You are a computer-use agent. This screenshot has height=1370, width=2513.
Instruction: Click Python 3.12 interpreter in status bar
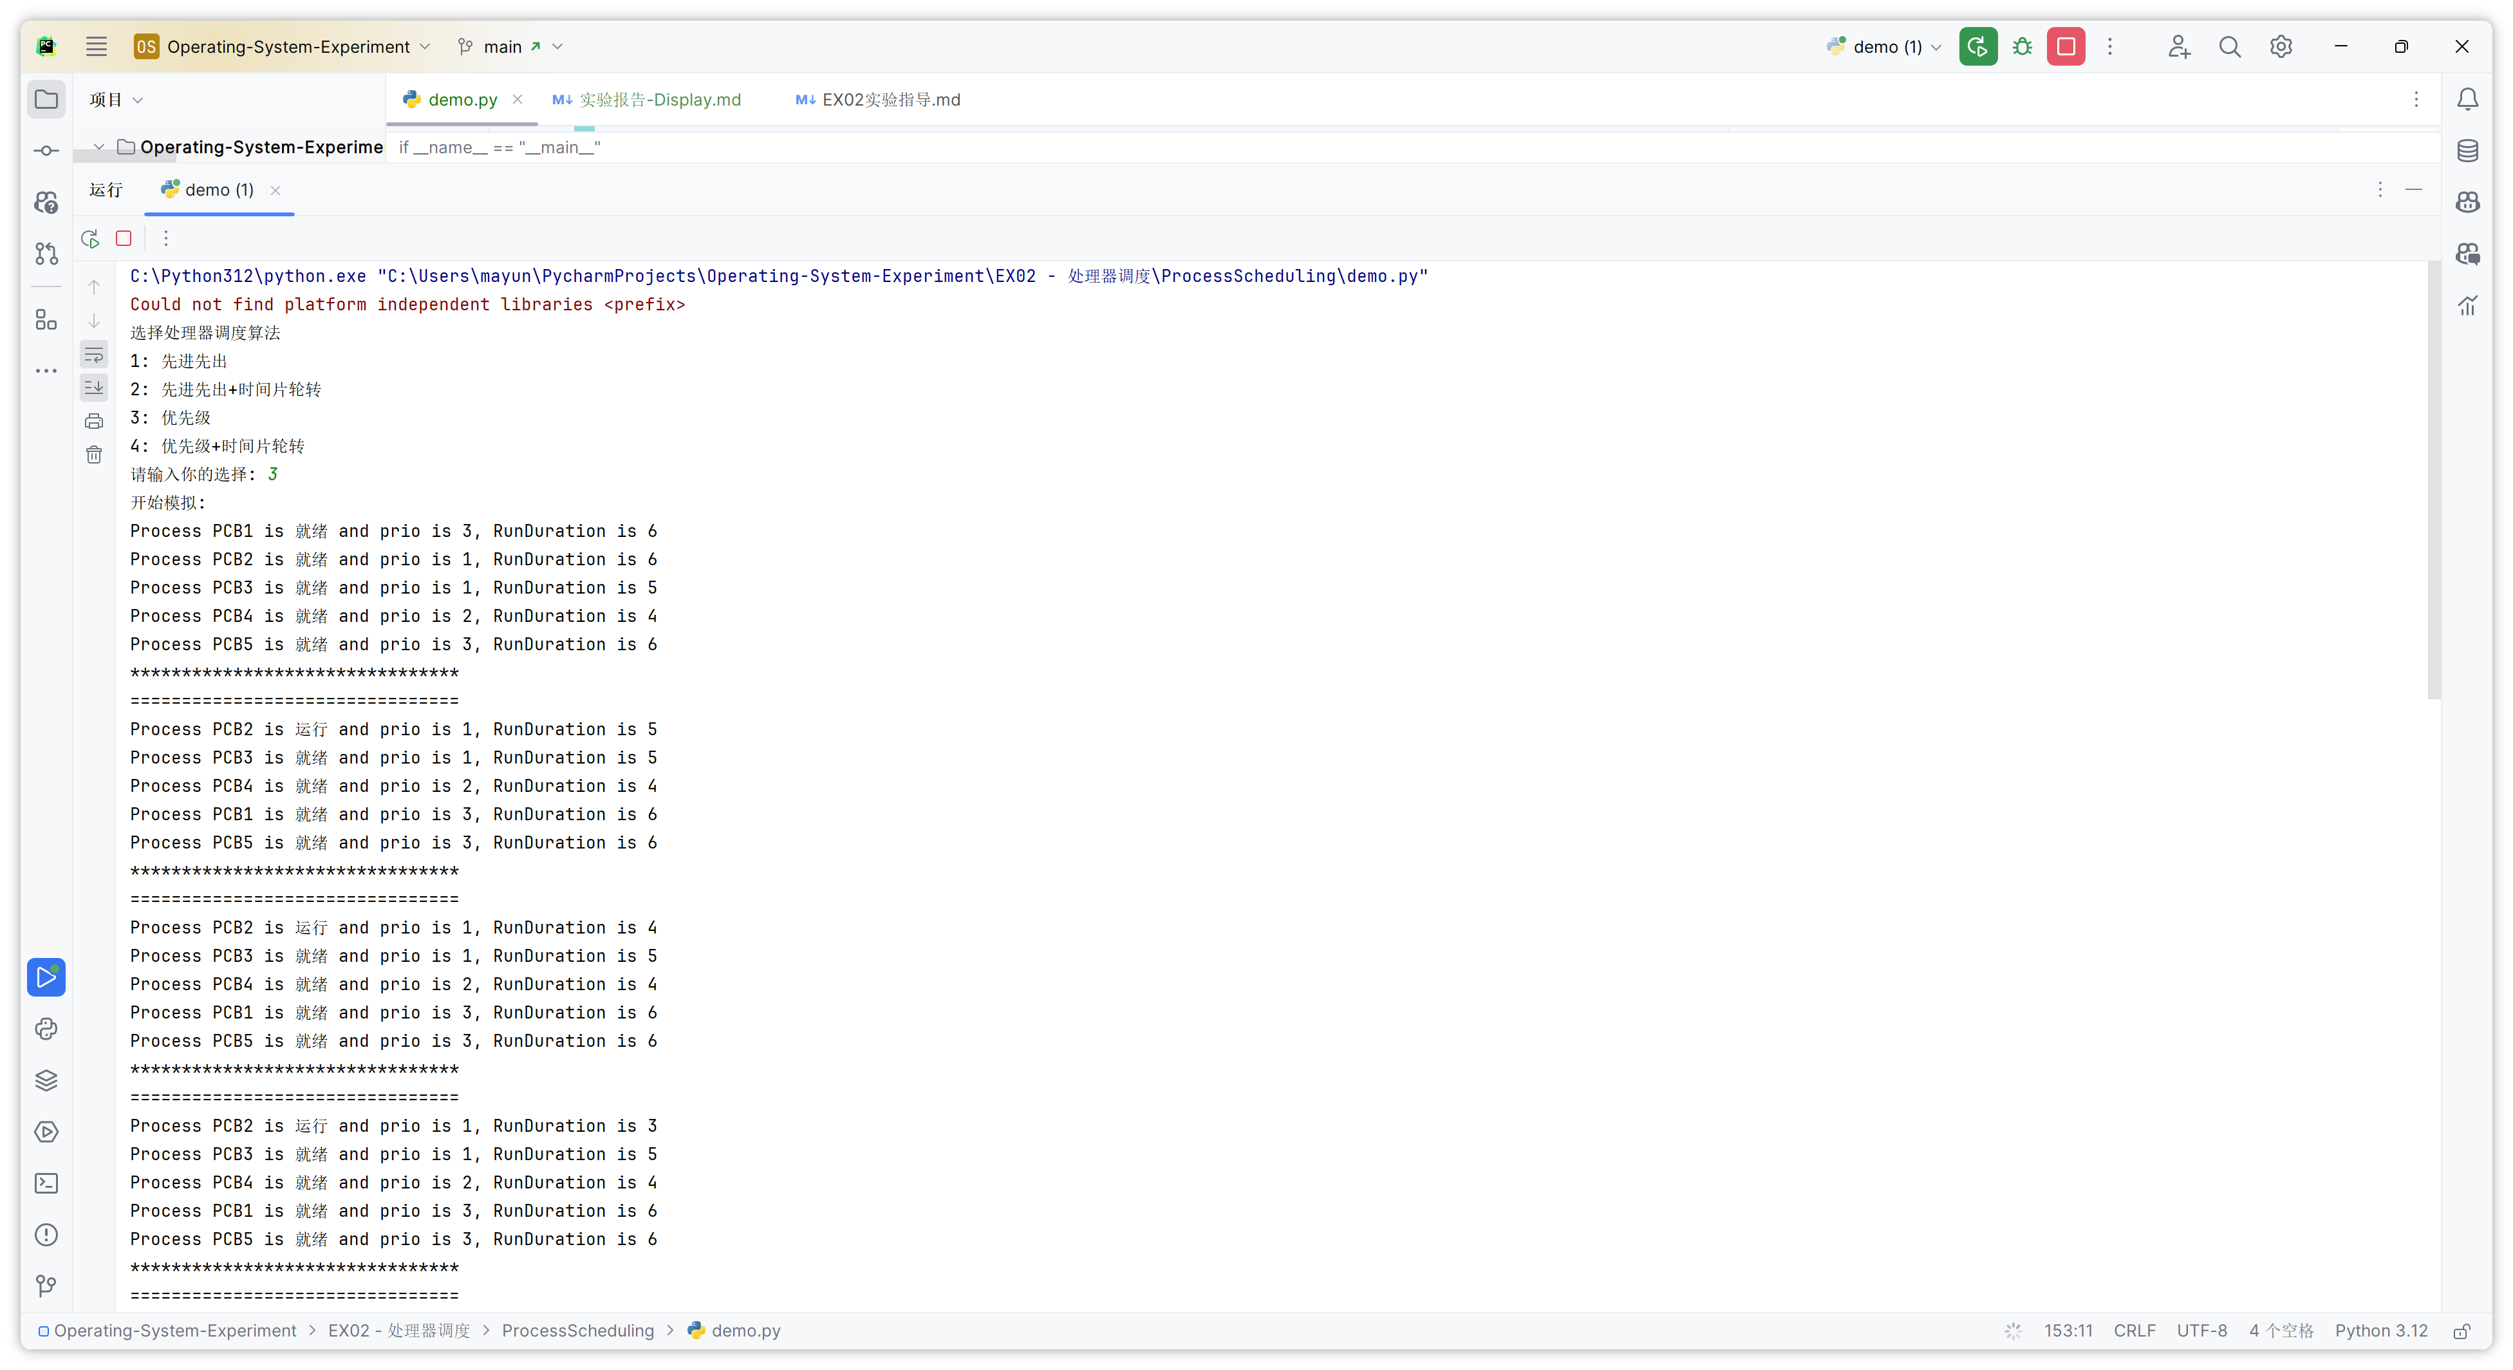(x=2380, y=1330)
